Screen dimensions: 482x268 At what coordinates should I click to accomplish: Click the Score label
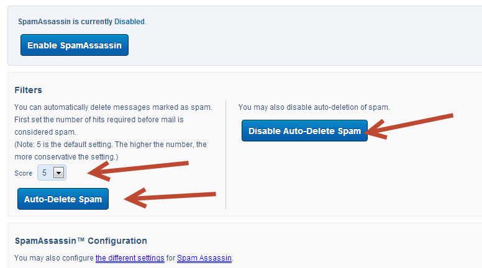pyautogui.click(x=24, y=173)
